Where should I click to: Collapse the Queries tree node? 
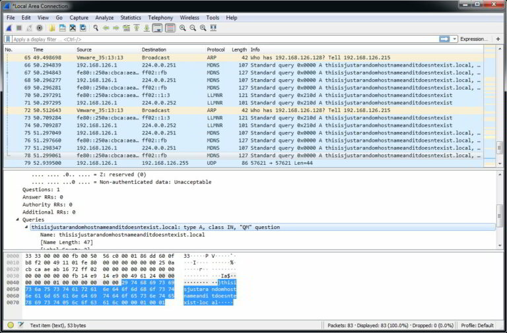click(x=17, y=220)
